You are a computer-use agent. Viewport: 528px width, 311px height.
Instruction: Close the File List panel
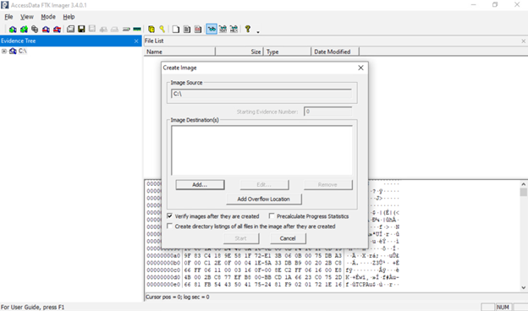click(x=523, y=41)
